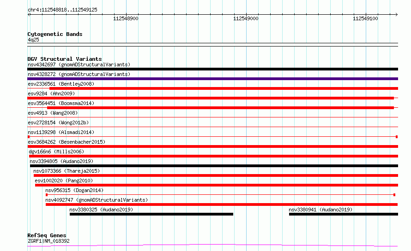Click the black bar of nsv4342697
The width and height of the screenshot is (411, 251).
[212, 69]
